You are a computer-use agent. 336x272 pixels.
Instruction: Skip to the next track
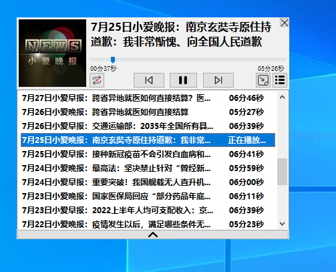click(218, 80)
